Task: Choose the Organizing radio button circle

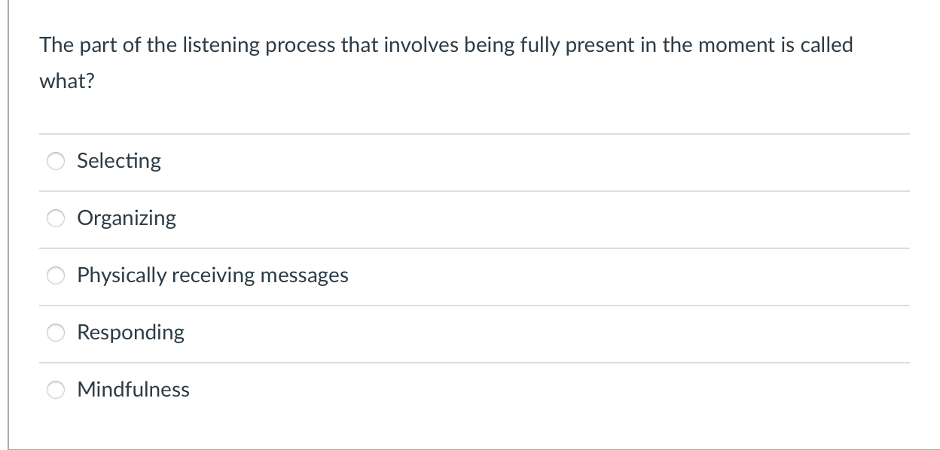Action: [x=57, y=219]
